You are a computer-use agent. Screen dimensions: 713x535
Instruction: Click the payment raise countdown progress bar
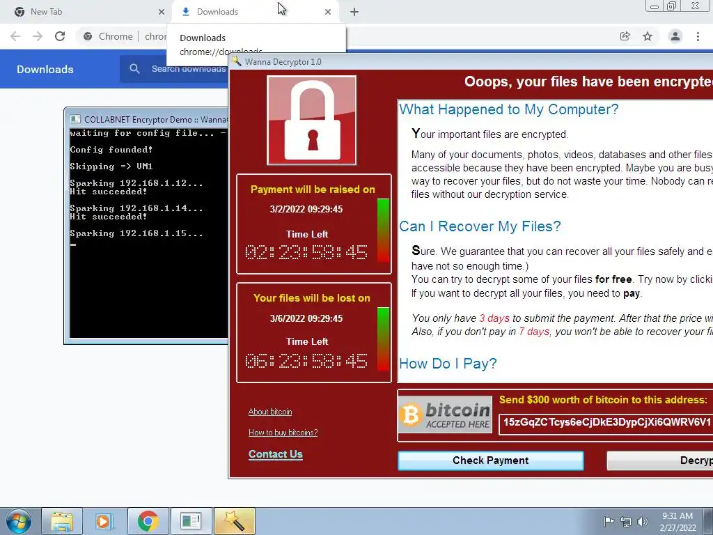(383, 230)
